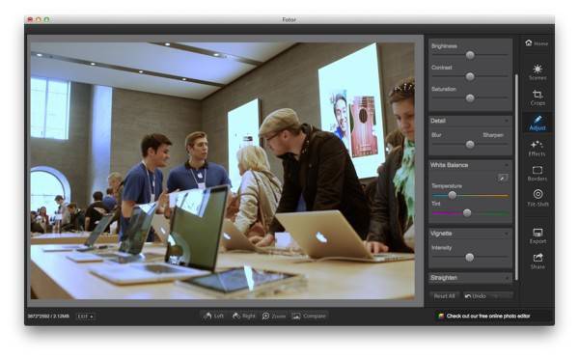Click the Redo button next to Undo
The image size is (579, 359).
click(501, 296)
